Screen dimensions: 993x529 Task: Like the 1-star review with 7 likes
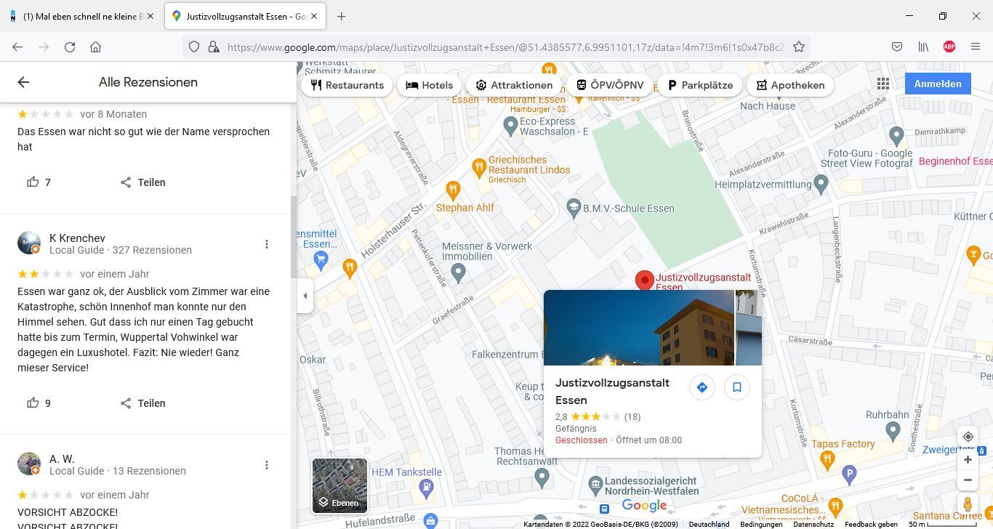tap(33, 182)
